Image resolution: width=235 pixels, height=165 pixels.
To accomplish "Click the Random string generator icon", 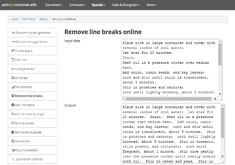I will point(14,42).
